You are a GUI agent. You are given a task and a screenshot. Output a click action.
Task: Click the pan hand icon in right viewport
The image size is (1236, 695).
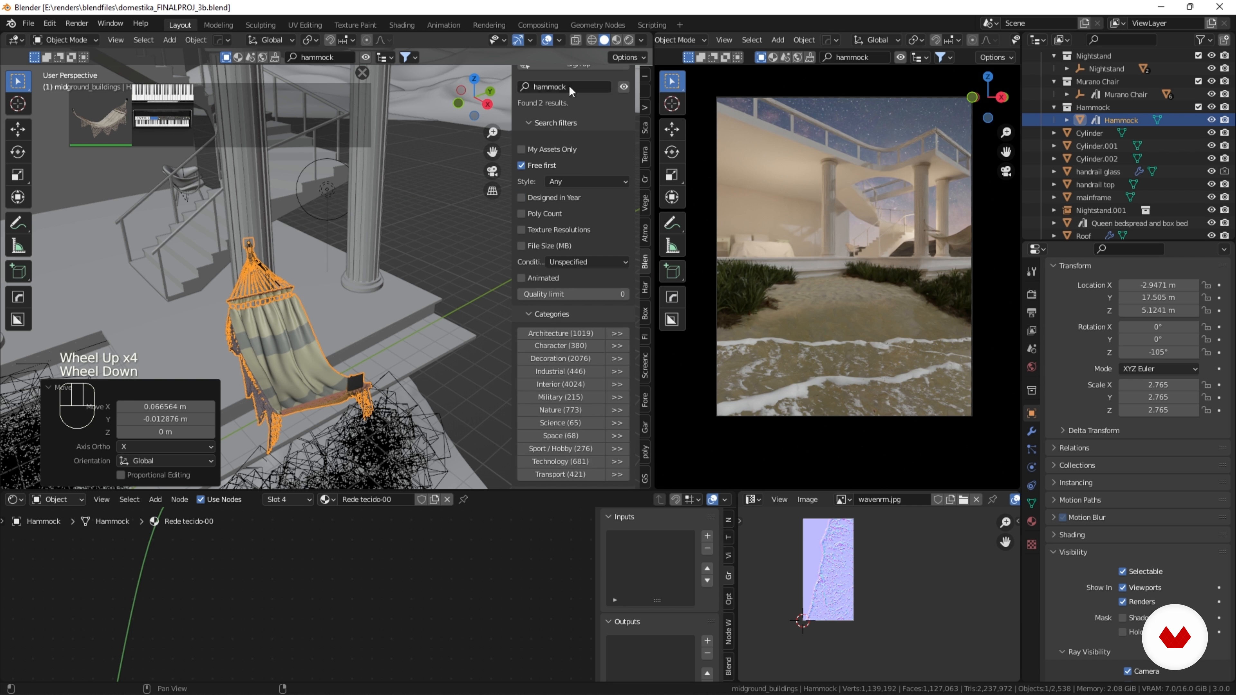pos(1006,152)
